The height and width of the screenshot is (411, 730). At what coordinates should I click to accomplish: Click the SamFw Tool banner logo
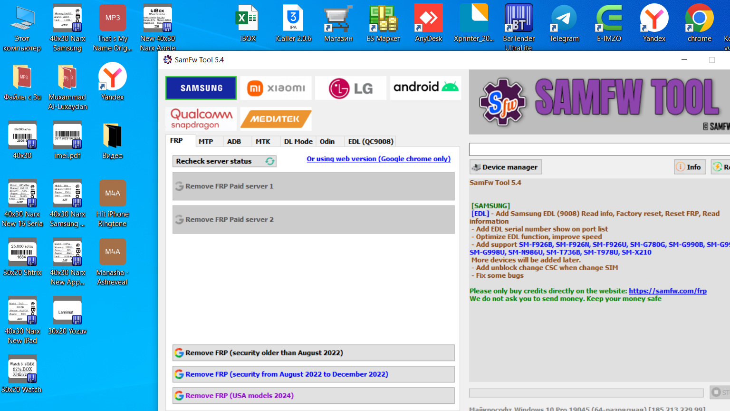pyautogui.click(x=599, y=102)
